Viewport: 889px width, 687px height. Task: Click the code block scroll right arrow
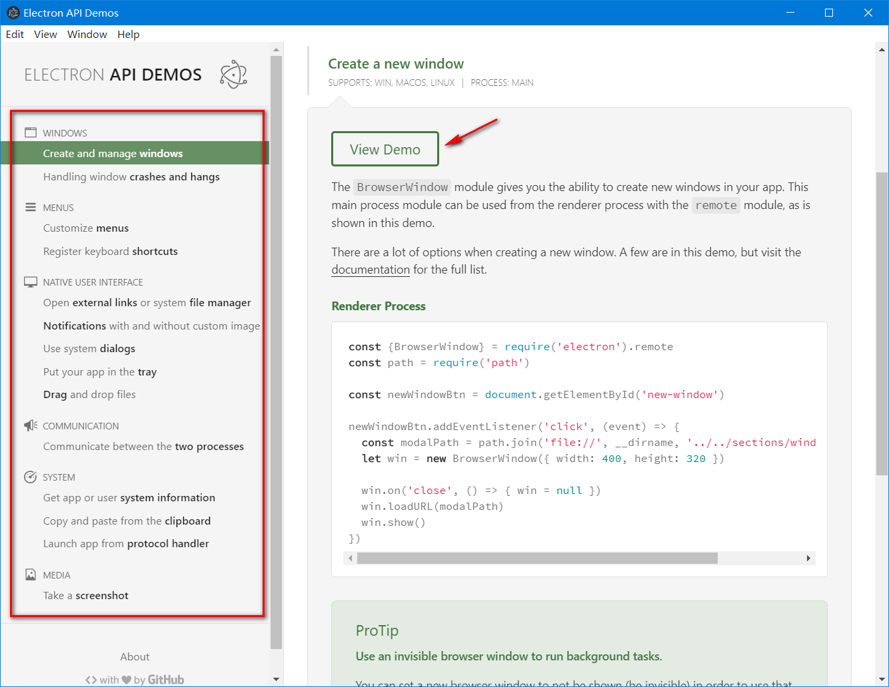point(808,558)
